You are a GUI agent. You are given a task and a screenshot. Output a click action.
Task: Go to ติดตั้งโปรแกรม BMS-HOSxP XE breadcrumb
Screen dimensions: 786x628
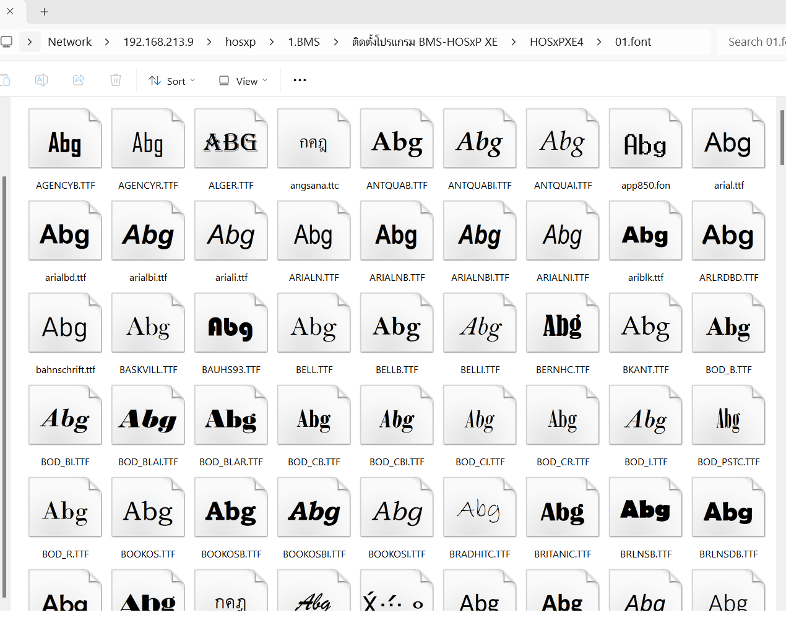[x=425, y=41]
